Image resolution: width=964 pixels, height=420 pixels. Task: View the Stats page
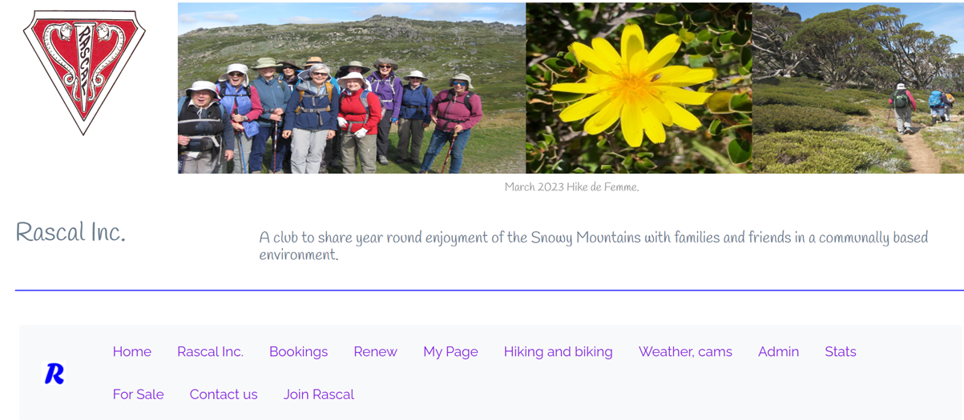click(x=840, y=351)
